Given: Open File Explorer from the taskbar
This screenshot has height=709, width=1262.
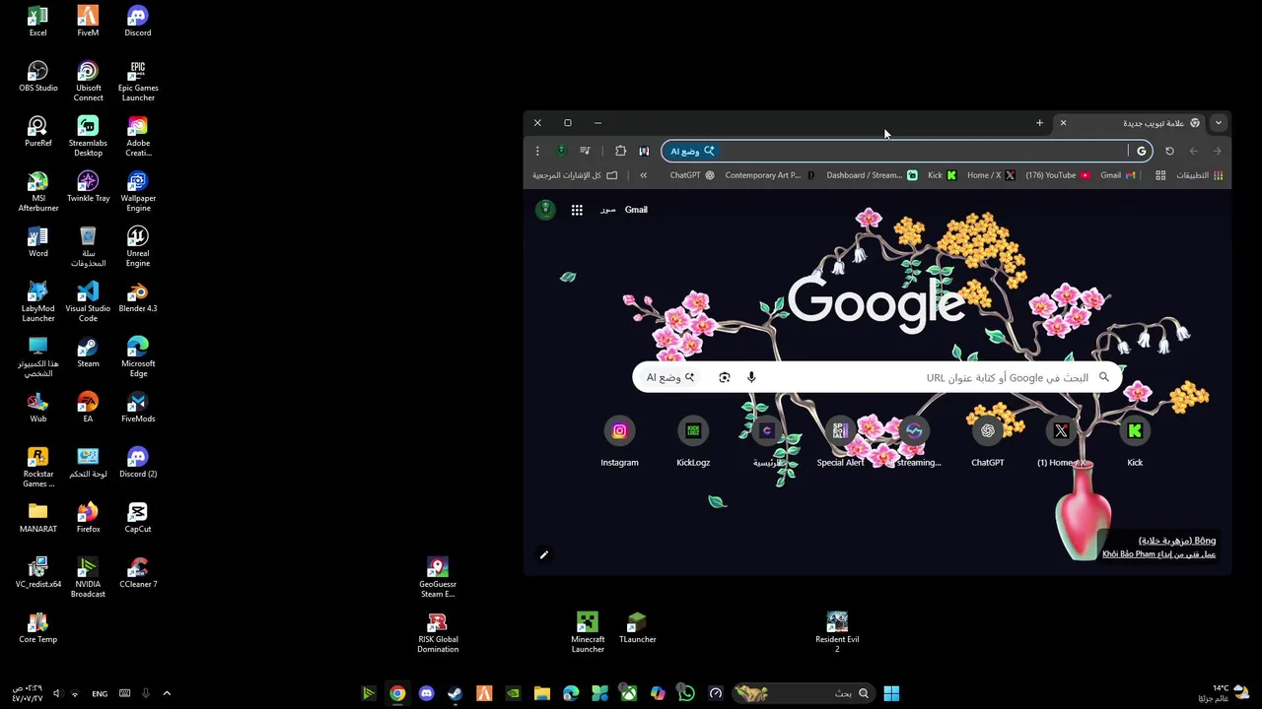Looking at the screenshot, I should 541,693.
